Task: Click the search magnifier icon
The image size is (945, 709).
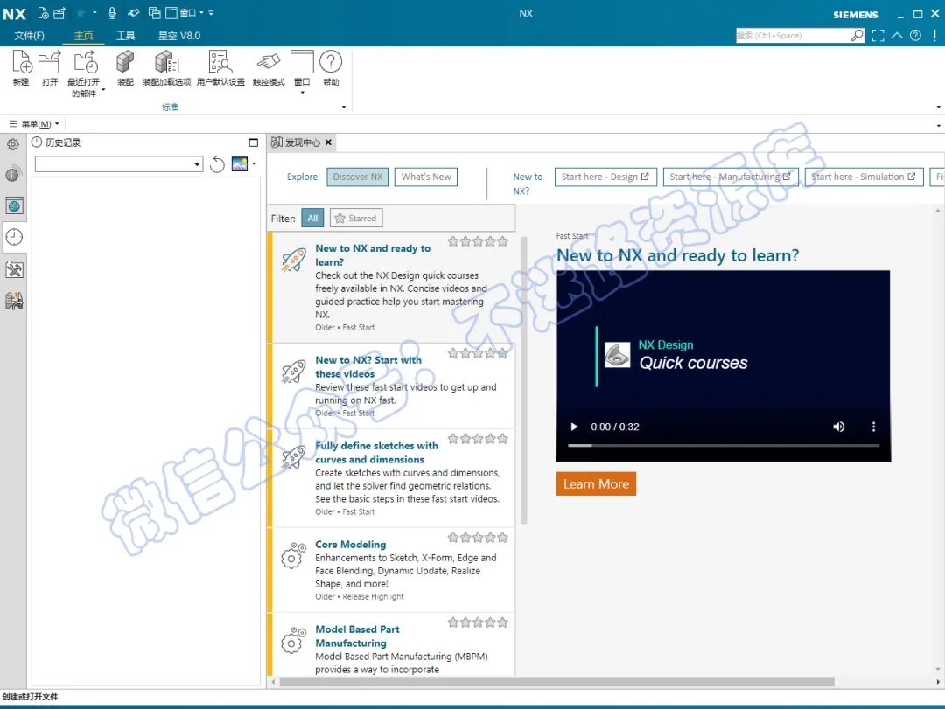Action: click(857, 36)
